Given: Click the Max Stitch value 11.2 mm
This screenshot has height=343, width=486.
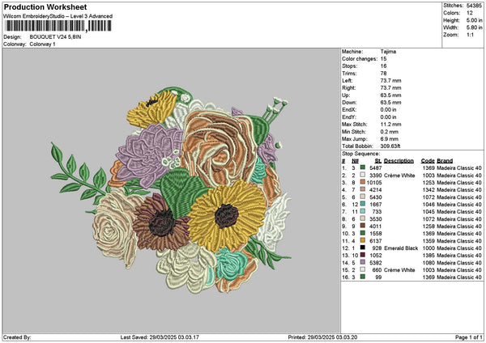Looking at the screenshot, I should pos(390,125).
